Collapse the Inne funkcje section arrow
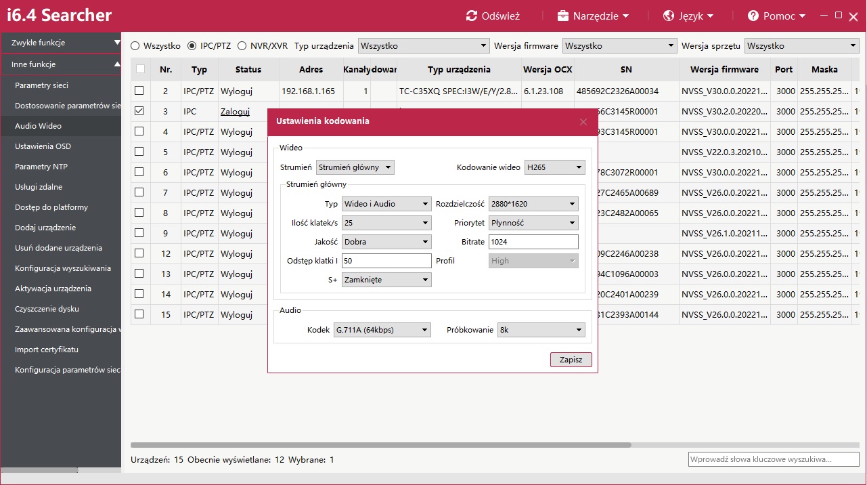Image resolution: width=867 pixels, height=485 pixels. (x=116, y=64)
